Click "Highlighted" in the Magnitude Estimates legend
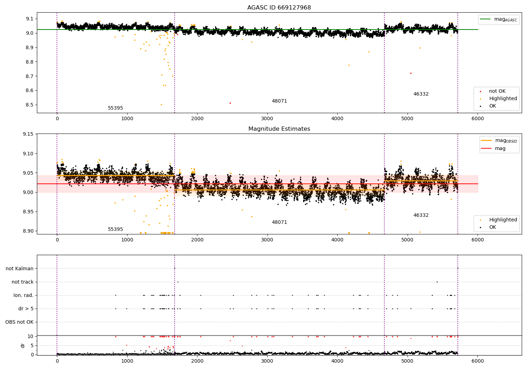 tap(503, 220)
